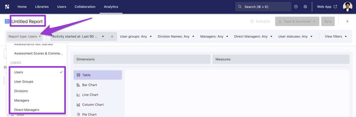The width and height of the screenshot is (356, 117).
Task: Open the Libraries tab
Action: tap(42, 7)
